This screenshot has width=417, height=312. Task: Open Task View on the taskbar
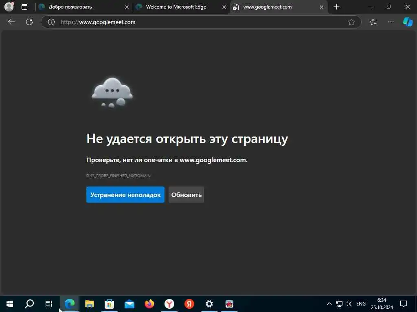click(x=49, y=304)
